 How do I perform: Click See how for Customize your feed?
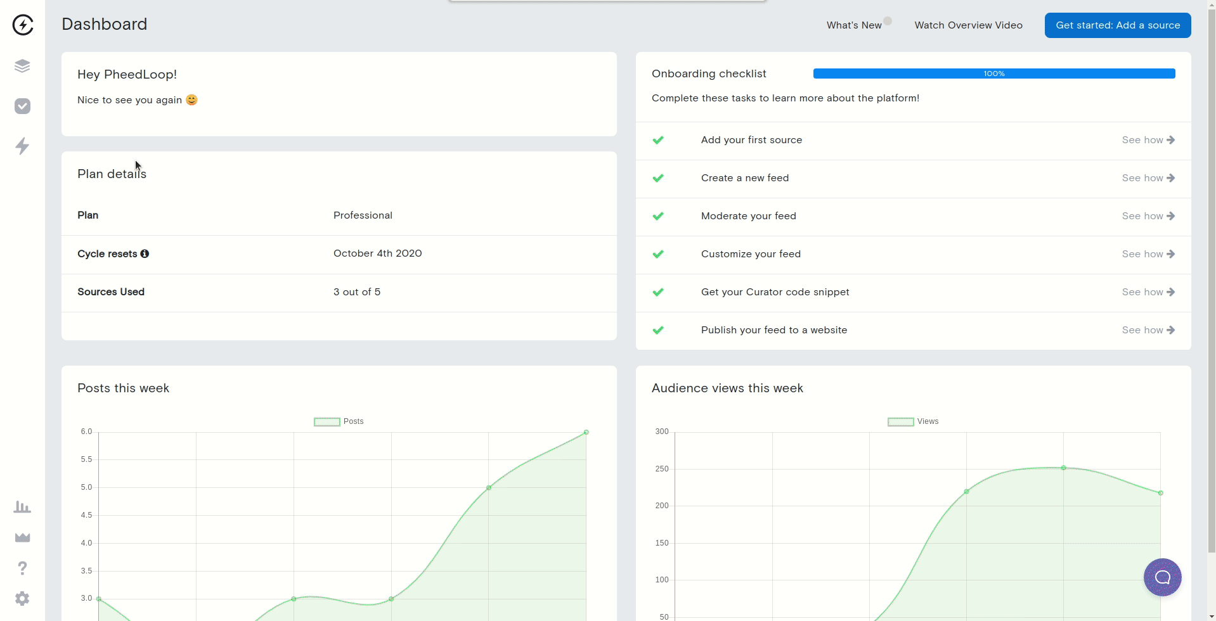[1148, 254]
